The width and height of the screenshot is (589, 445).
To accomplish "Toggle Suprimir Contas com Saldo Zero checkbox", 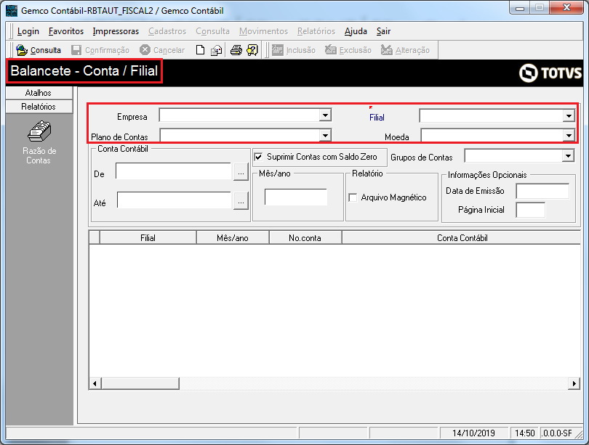I will 258,157.
